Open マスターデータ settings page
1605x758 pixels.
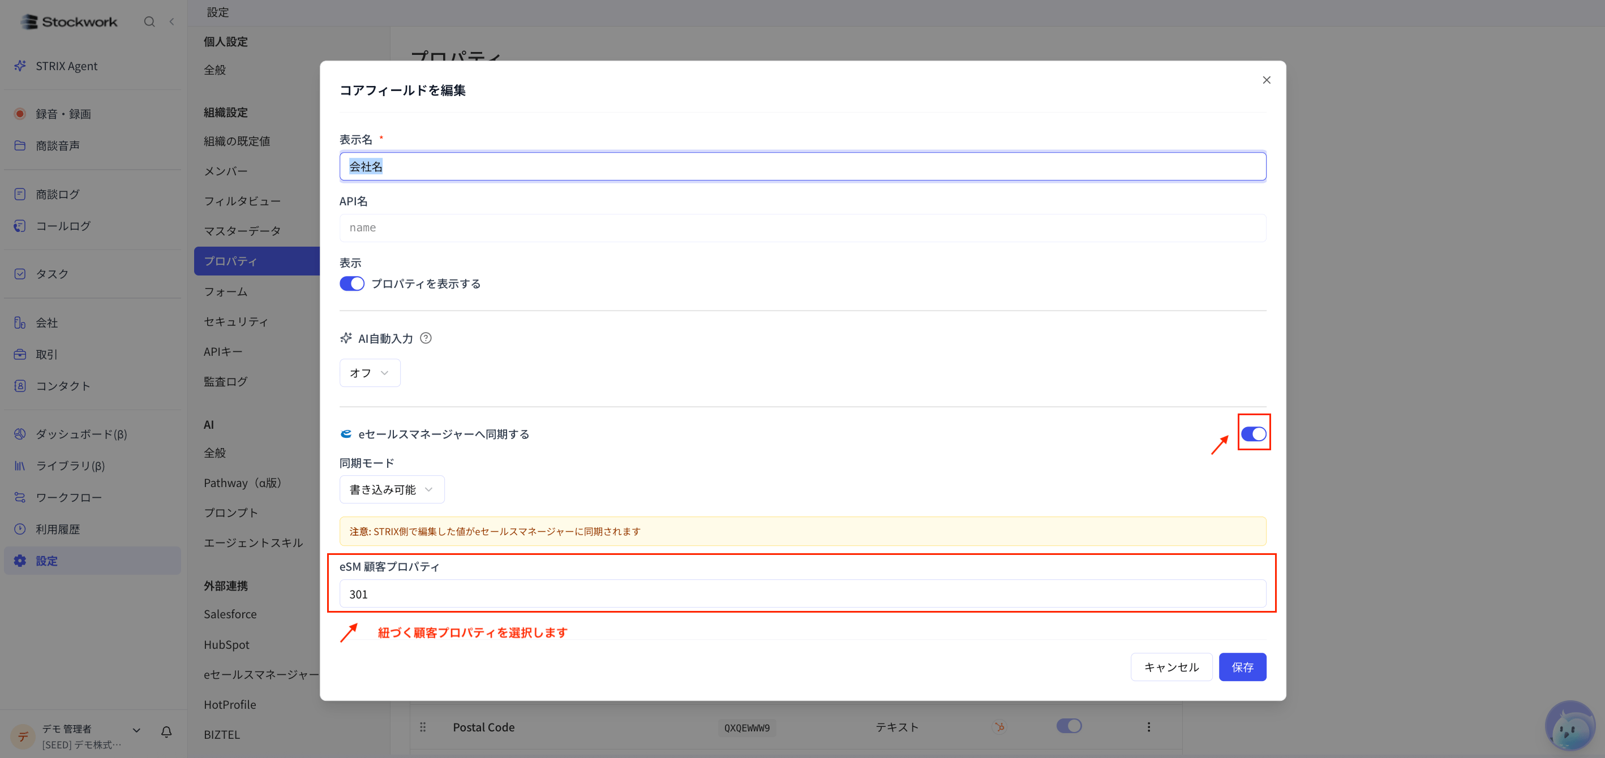tap(242, 230)
